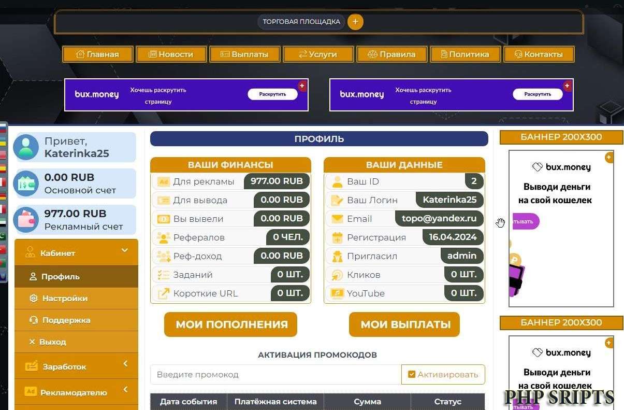Click the plus icon on right sidebar banner
This screenshot has height=410, width=624.
tap(608, 157)
